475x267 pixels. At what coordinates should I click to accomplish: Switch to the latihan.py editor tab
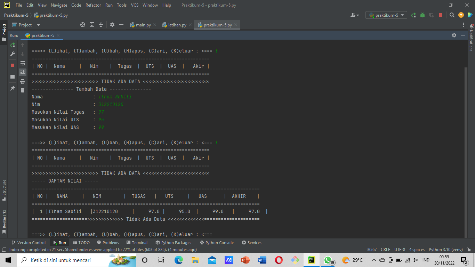tap(177, 25)
